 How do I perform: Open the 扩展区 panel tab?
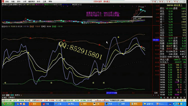(x=4, y=97)
